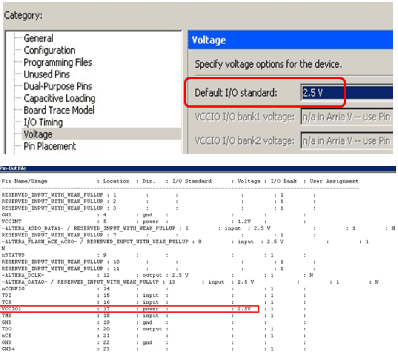This screenshot has width=398, height=356.
Task: Select Capacitive Loading in the tree
Action: 59,98
